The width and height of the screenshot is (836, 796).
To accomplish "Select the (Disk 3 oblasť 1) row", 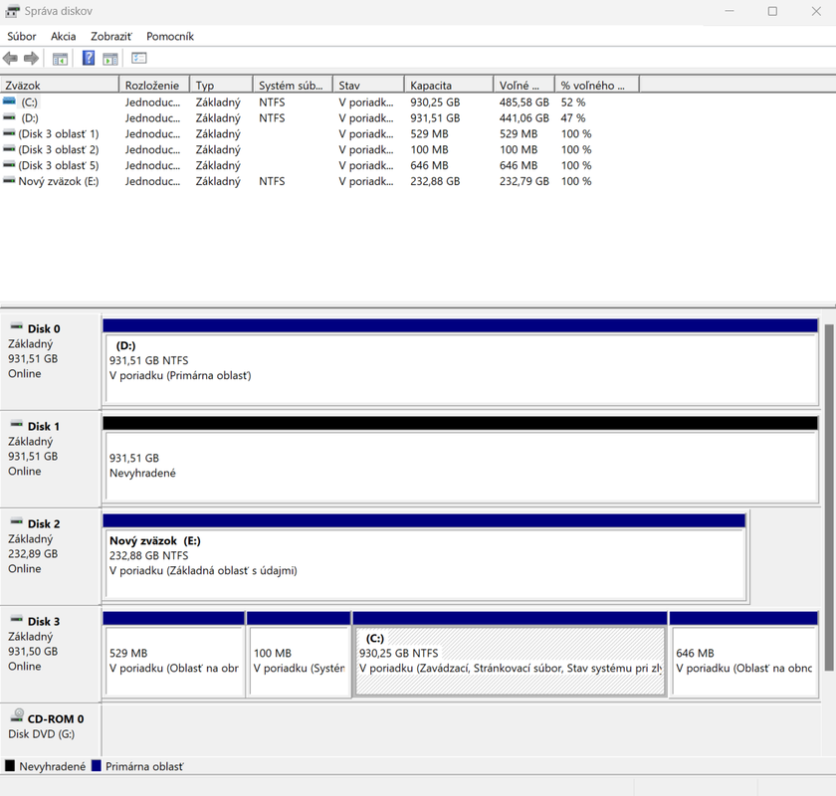I will (x=319, y=133).
